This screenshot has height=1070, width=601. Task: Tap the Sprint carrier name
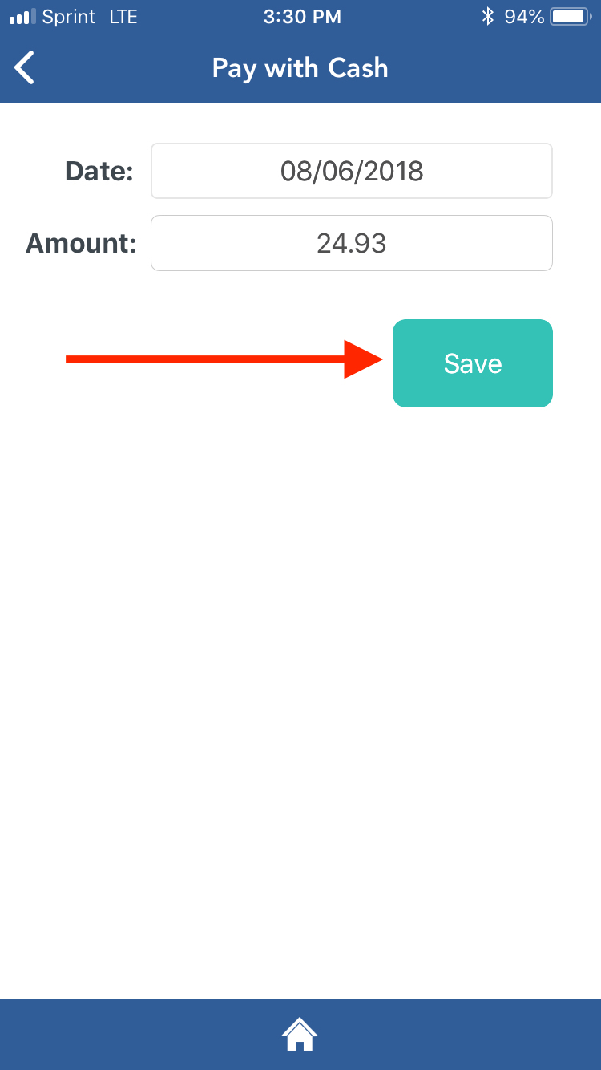[x=71, y=17]
